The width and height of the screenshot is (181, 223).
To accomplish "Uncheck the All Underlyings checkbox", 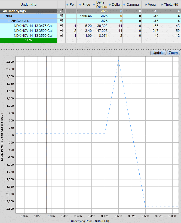I will (61, 11).
